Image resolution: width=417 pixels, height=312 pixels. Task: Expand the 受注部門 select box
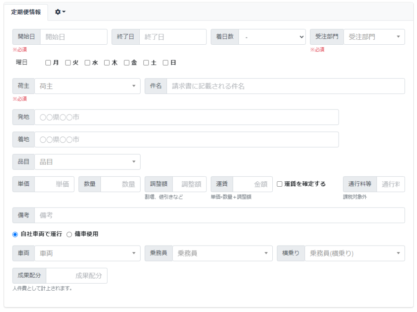(x=374, y=37)
